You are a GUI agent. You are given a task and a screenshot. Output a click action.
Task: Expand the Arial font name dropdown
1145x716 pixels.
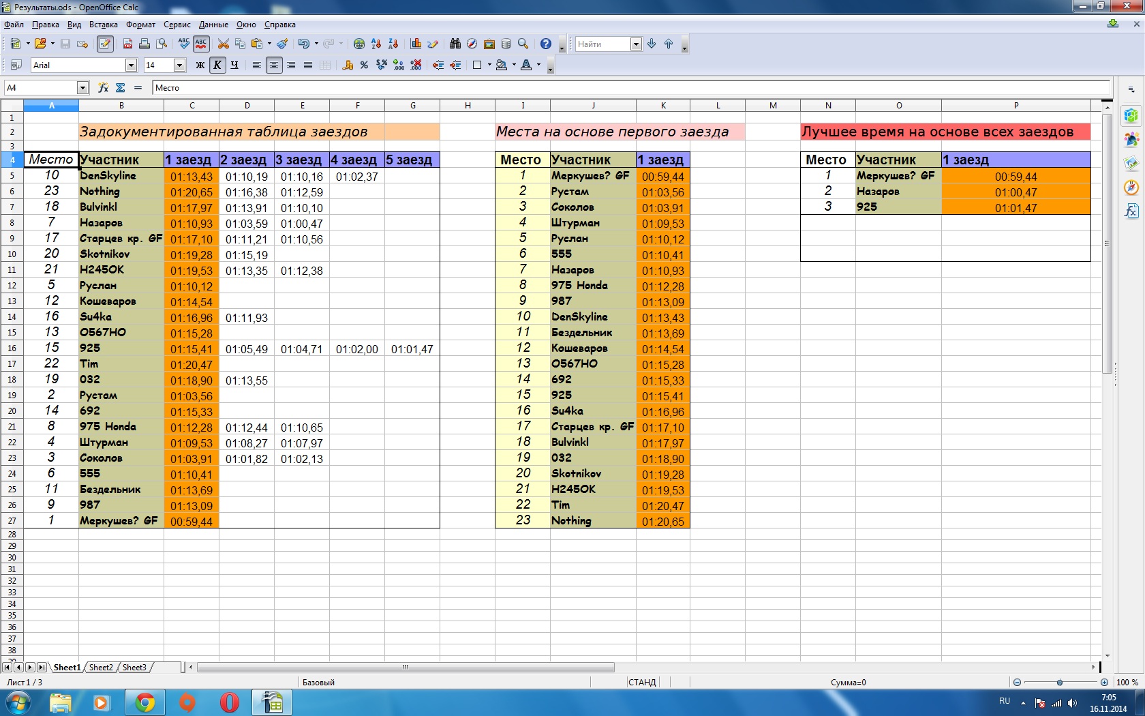(131, 65)
